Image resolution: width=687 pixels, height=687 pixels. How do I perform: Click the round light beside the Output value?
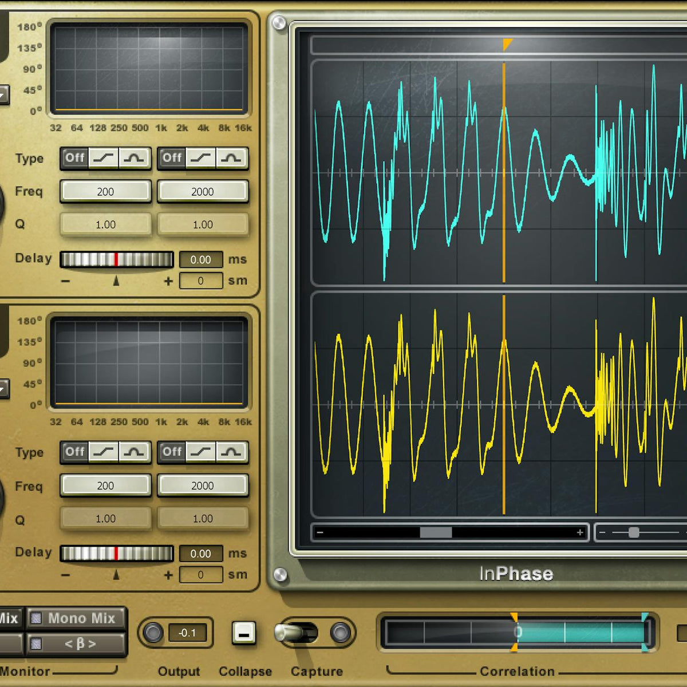[x=153, y=633]
